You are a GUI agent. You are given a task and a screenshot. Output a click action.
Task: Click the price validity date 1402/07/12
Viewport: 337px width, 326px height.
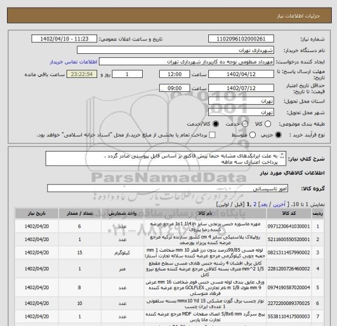[241, 88]
